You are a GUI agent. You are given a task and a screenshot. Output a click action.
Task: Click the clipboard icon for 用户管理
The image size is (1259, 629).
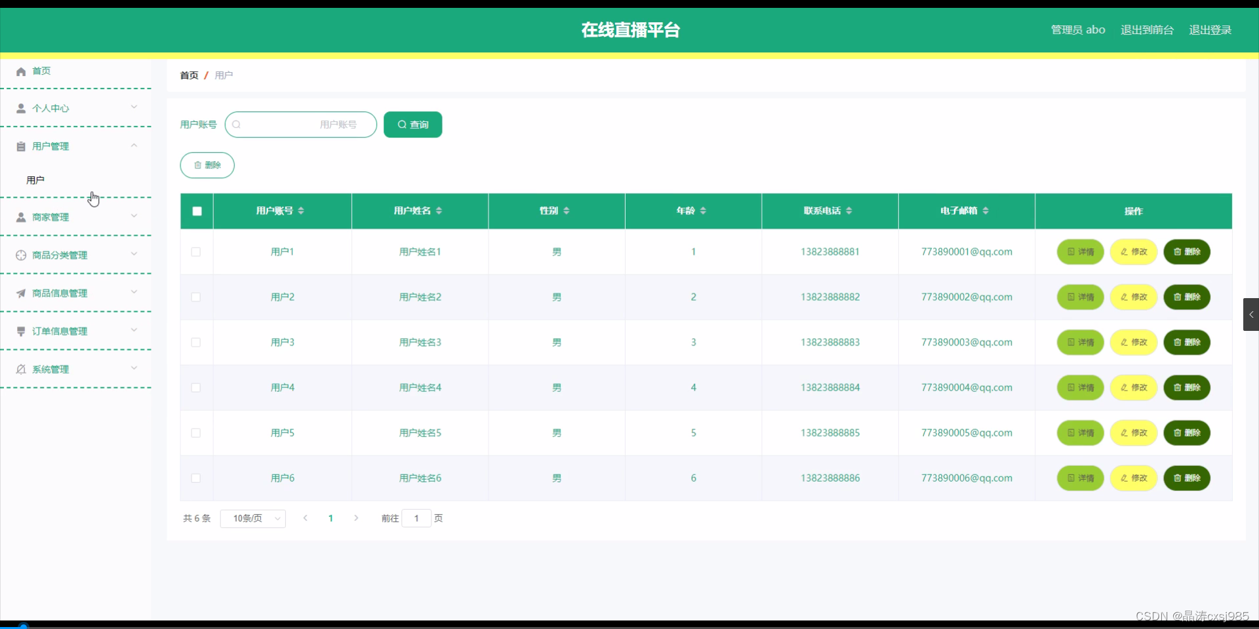21,146
